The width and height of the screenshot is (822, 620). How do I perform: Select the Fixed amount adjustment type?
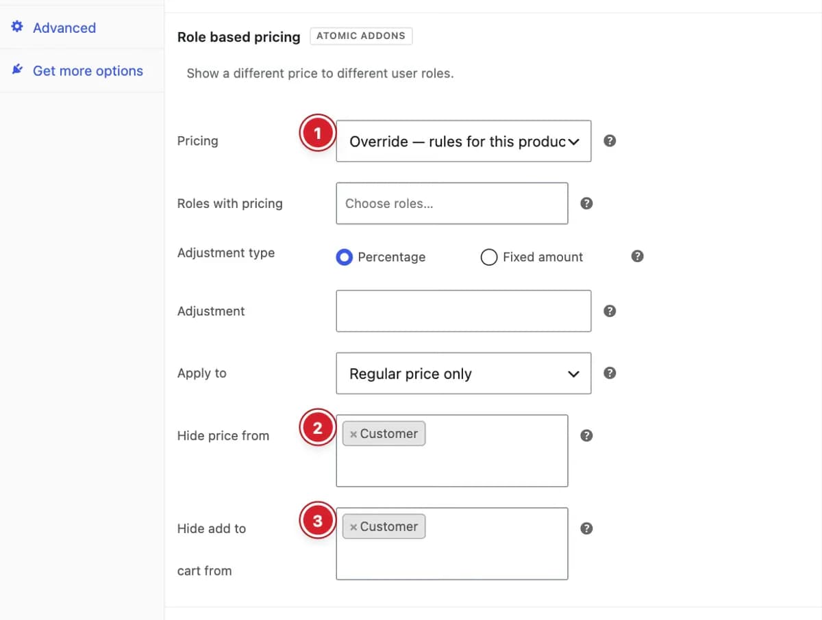pos(489,257)
